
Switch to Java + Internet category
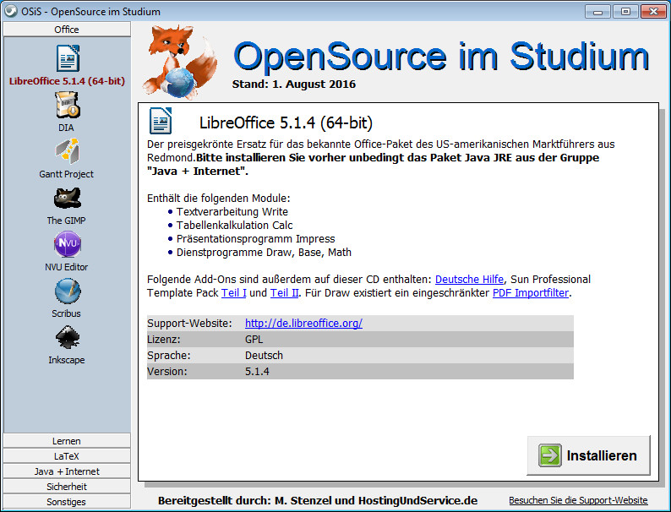pos(66,471)
